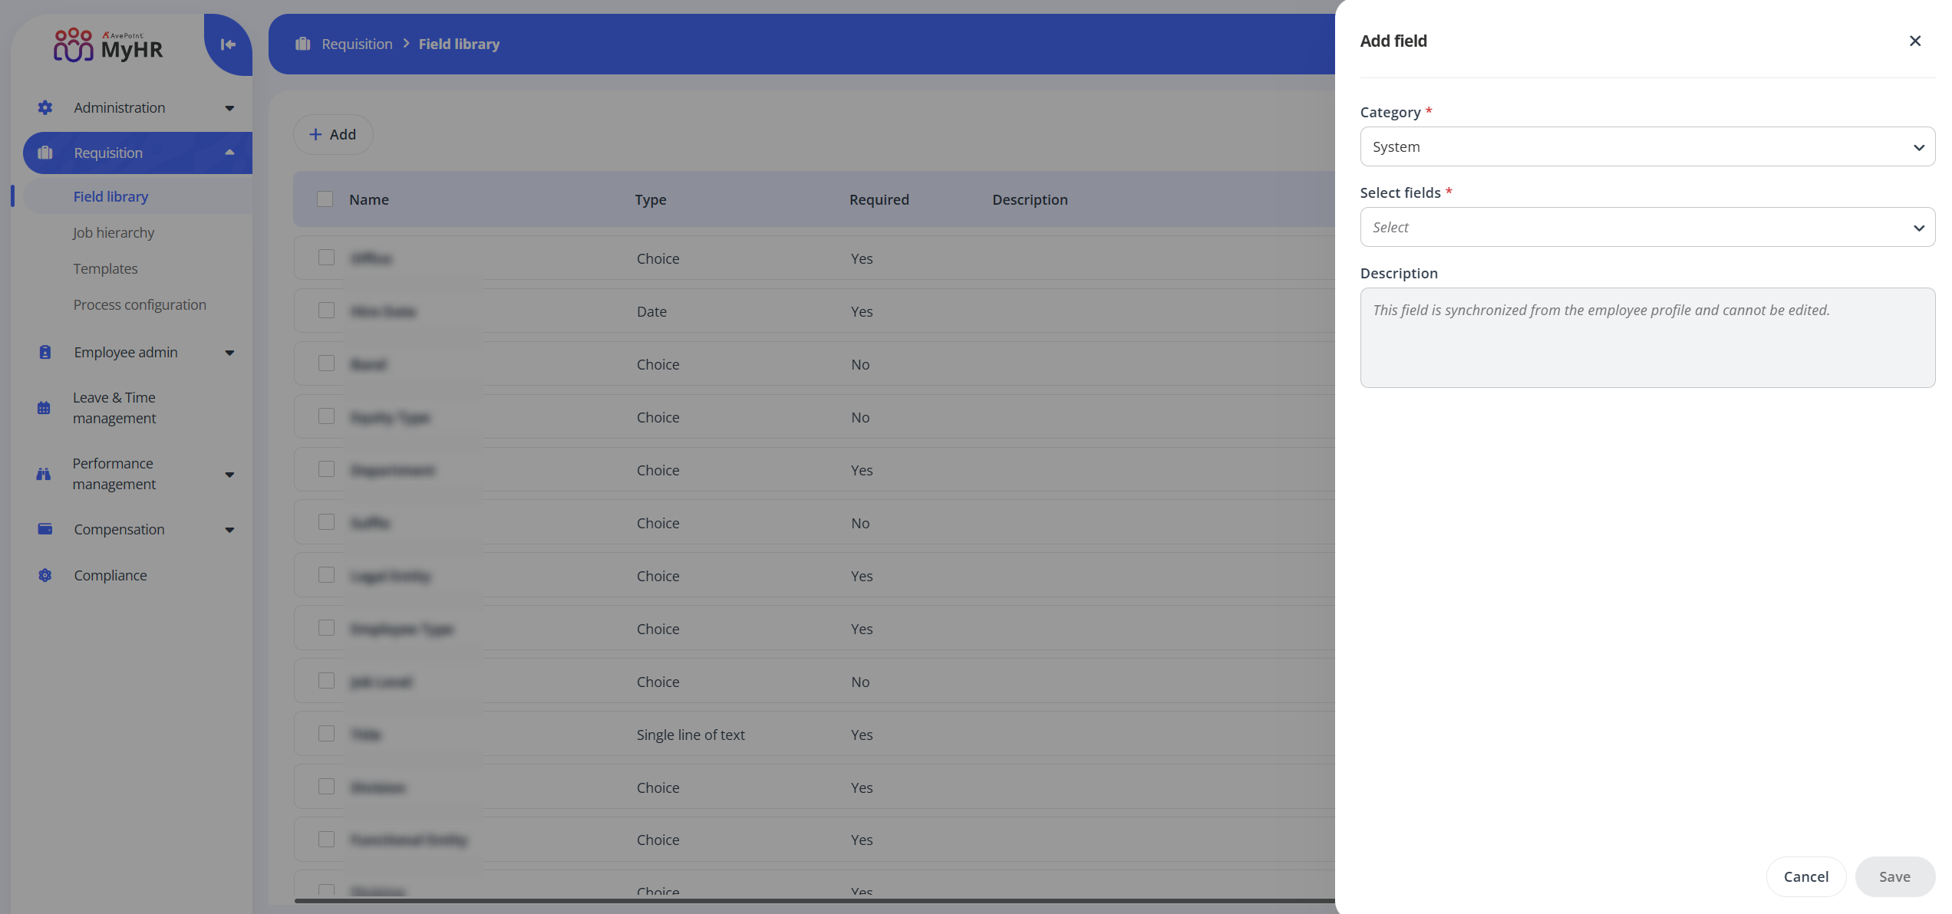The image size is (1952, 914).
Task: Toggle the select-all checkbox in header
Action: pos(325,199)
